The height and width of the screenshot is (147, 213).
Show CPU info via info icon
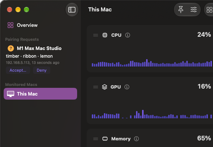[x=127, y=35]
